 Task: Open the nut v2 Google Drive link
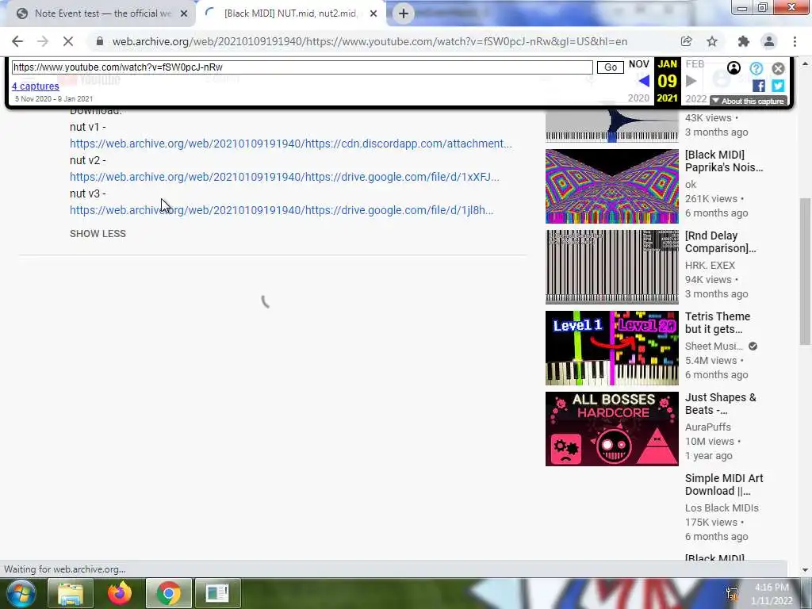(285, 177)
